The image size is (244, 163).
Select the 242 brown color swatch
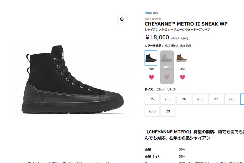pos(182,58)
